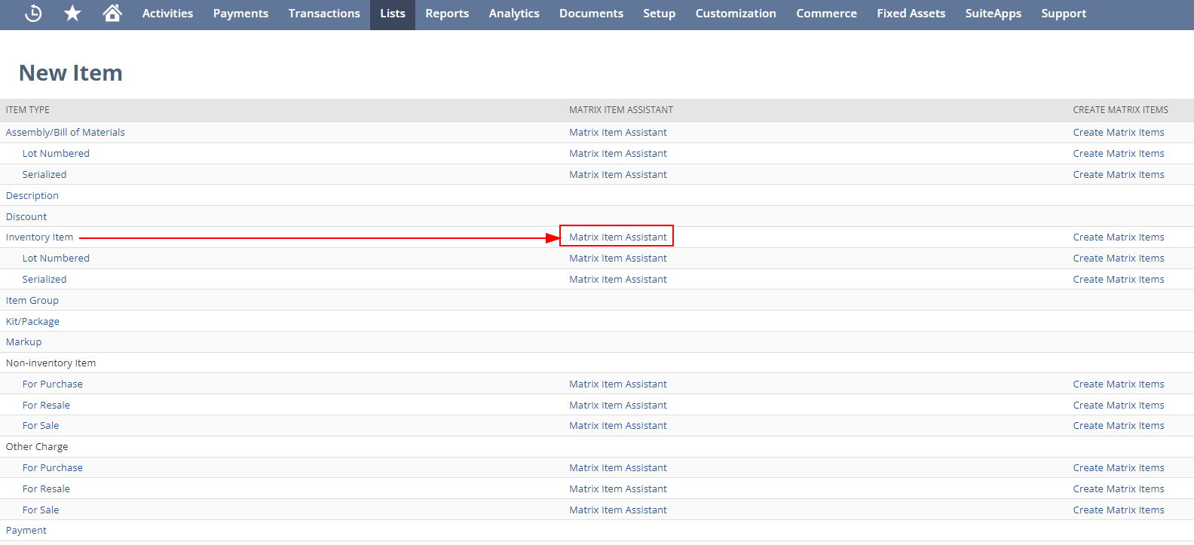Click the Markup item type link

[24, 342]
